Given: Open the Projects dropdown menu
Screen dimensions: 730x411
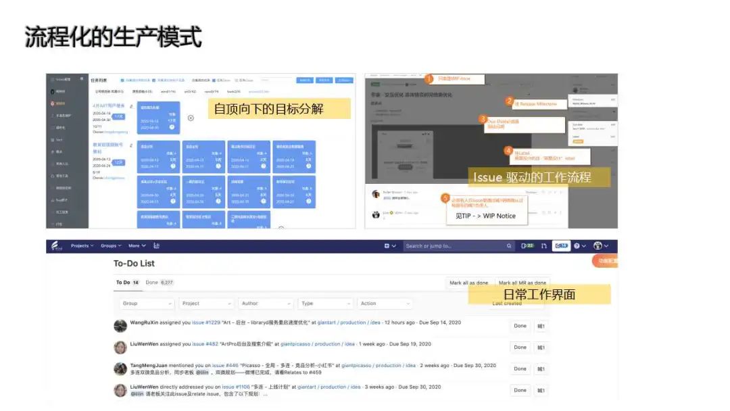Looking at the screenshot, I should 82,246.
